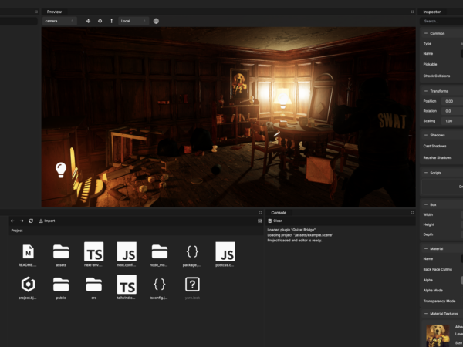Viewport: 463px width, 347px height.
Task: Refresh the assets browser
Action: 31,221
